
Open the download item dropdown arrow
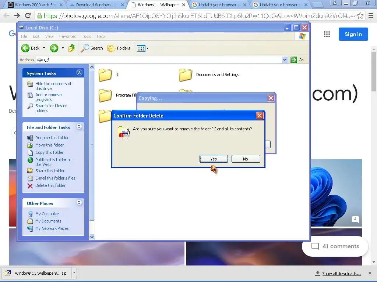pyautogui.click(x=74, y=273)
